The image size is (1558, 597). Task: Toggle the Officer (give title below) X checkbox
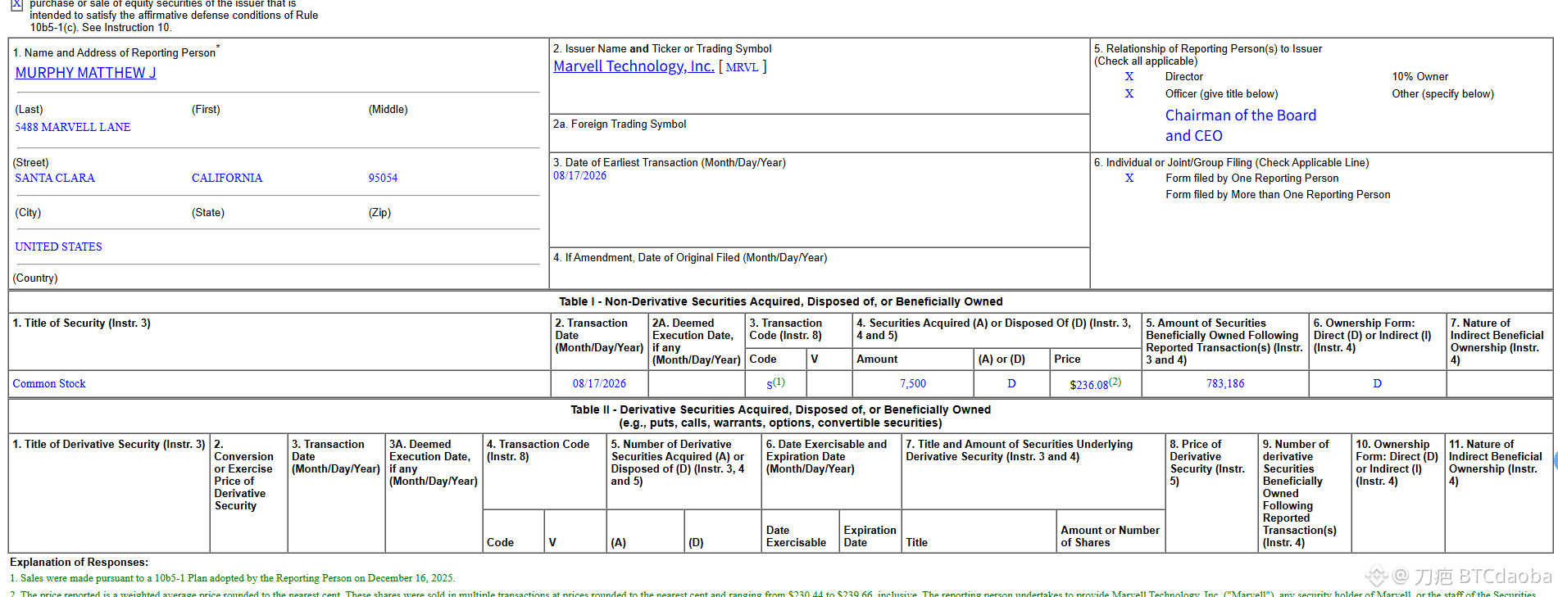coord(1129,93)
